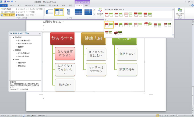Pick the fifth glossy best-match style
This screenshot has height=117, width=194.
coord(148,15)
